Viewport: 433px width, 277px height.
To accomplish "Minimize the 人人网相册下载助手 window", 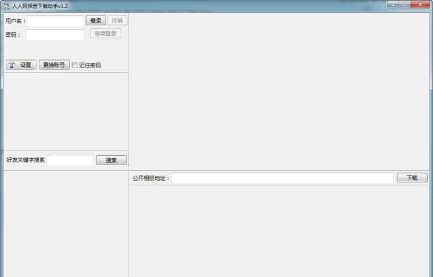I will [393, 5].
